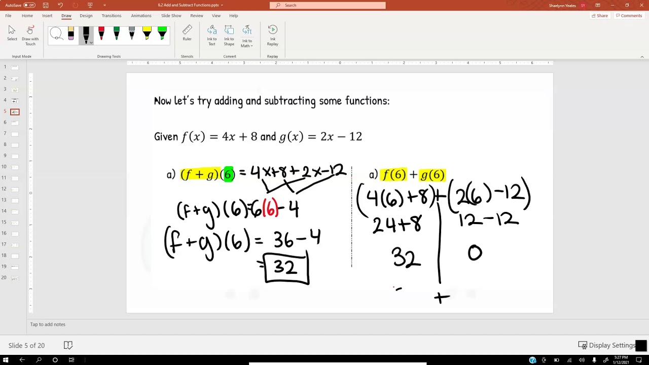Activate Draw with Touch
The height and width of the screenshot is (365, 649).
(x=30, y=35)
